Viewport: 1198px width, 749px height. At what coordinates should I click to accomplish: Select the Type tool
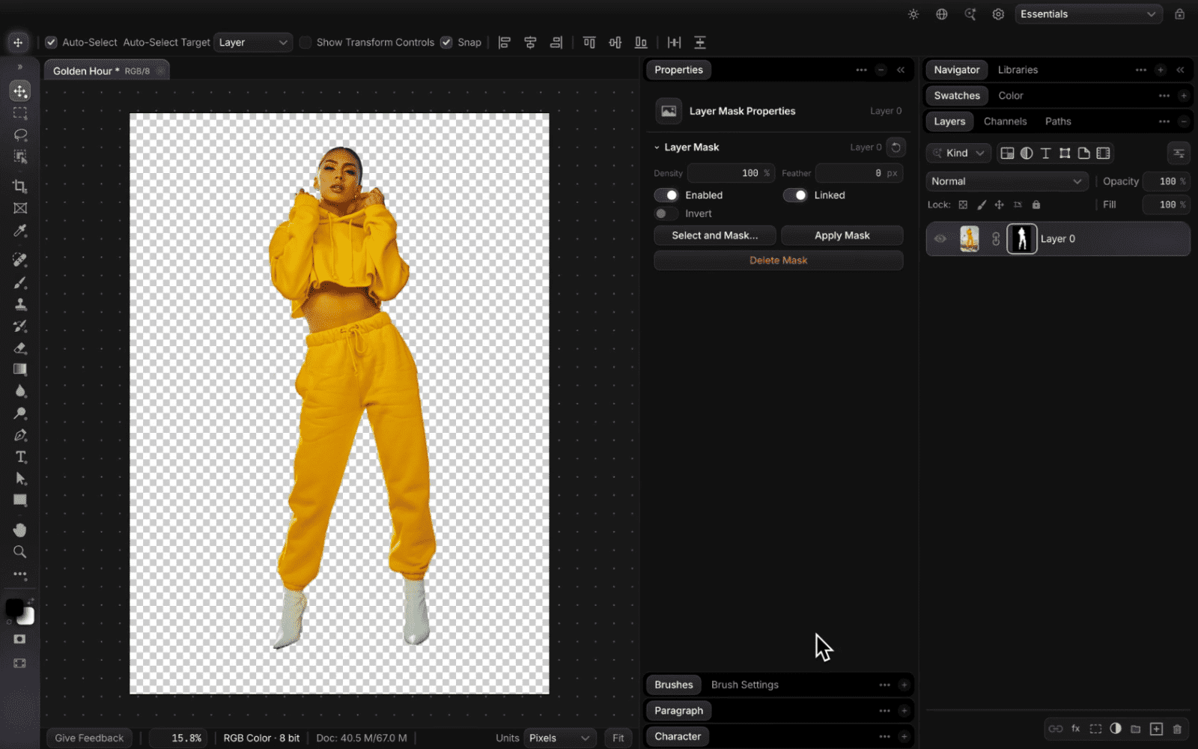click(20, 457)
